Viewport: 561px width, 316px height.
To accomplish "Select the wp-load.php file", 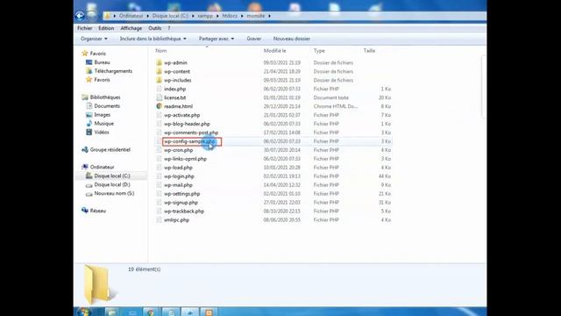I will click(x=178, y=168).
